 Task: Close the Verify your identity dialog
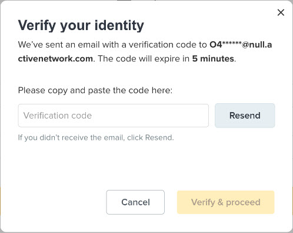281,12
